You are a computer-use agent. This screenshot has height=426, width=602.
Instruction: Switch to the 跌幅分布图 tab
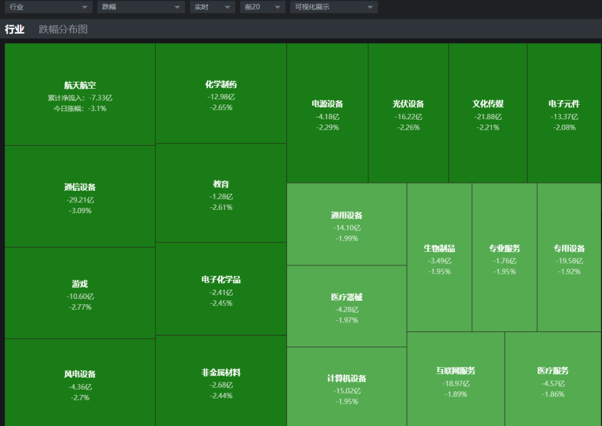(63, 29)
